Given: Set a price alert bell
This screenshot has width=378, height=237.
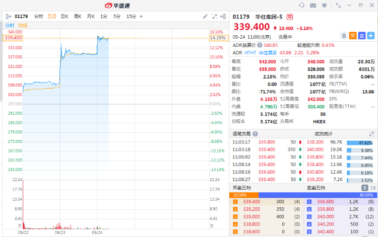Looking at the screenshot, I should [x=344, y=36].
